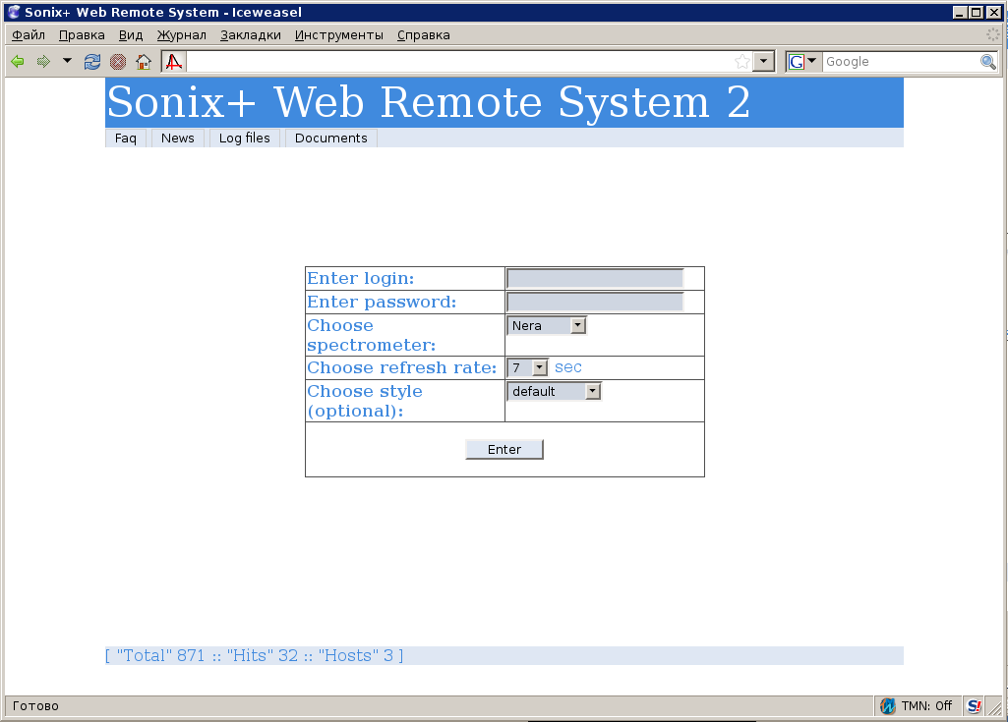The image size is (1008, 722).
Task: Click the Enter login input field
Action: coord(595,278)
